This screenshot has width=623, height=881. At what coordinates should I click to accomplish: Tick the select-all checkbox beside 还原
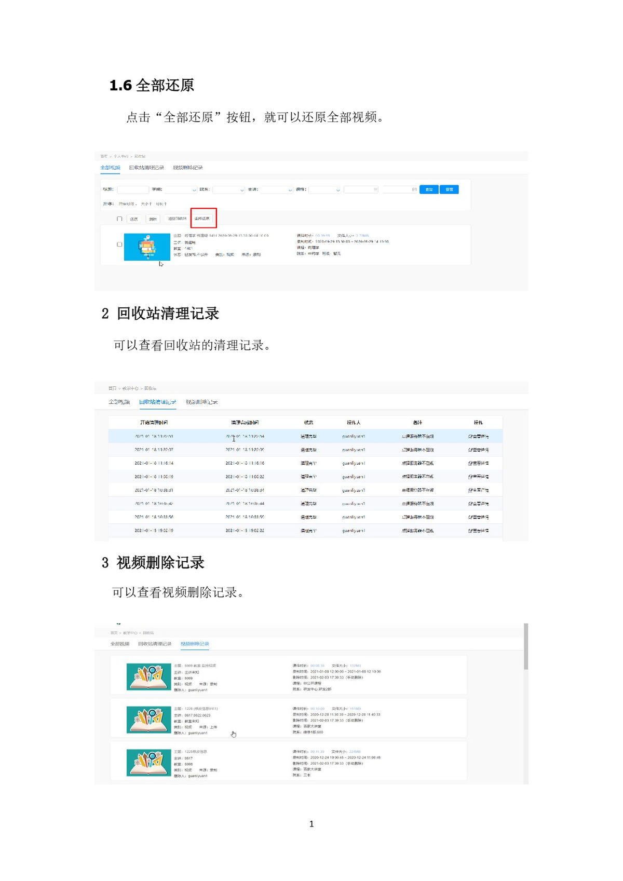coord(119,219)
